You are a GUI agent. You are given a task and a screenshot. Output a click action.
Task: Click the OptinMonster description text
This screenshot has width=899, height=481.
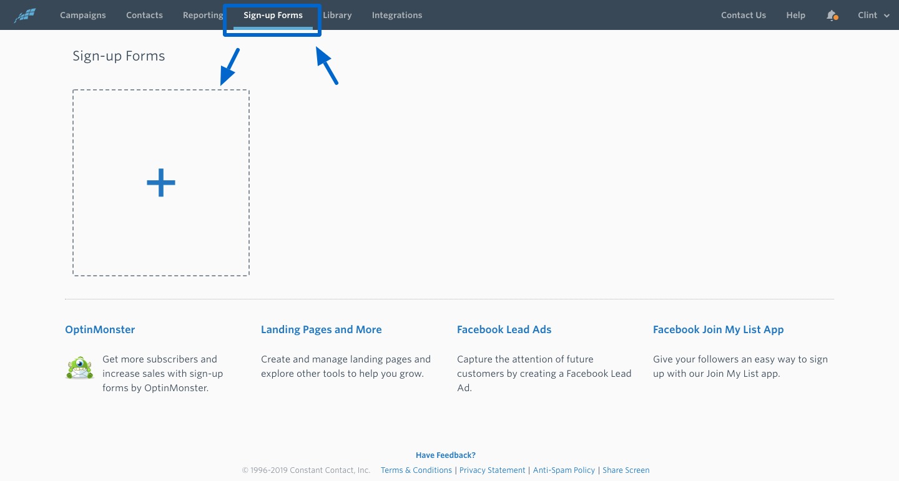coord(163,374)
